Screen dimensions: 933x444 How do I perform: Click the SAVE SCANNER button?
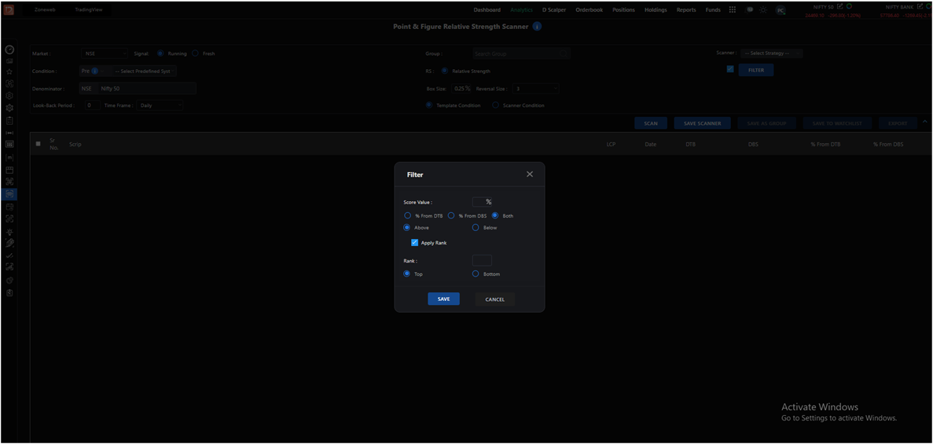tap(703, 123)
